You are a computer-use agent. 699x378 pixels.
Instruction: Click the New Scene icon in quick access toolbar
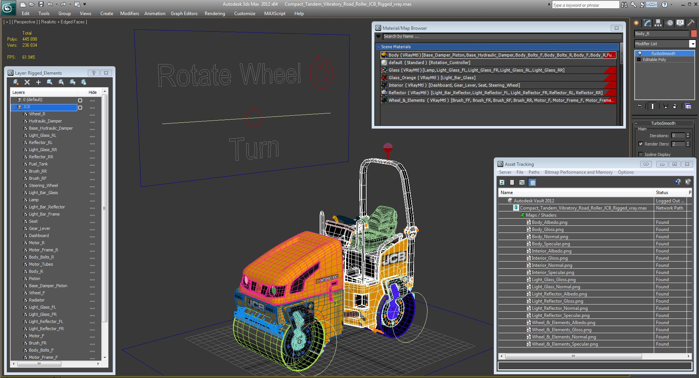(23, 5)
